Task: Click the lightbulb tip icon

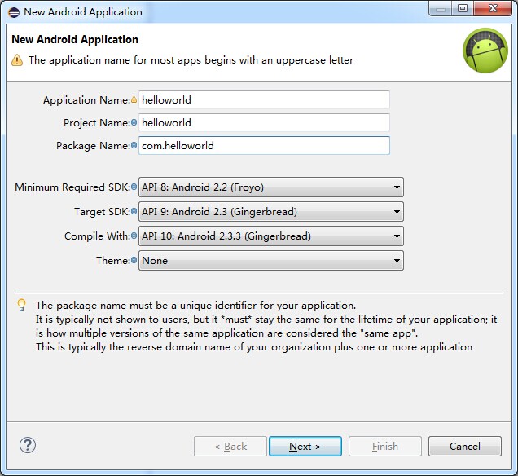Action: coord(21,305)
